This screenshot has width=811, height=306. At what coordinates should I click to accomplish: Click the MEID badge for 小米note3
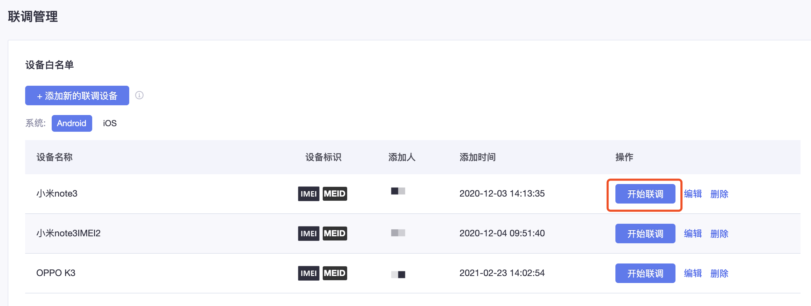(335, 194)
